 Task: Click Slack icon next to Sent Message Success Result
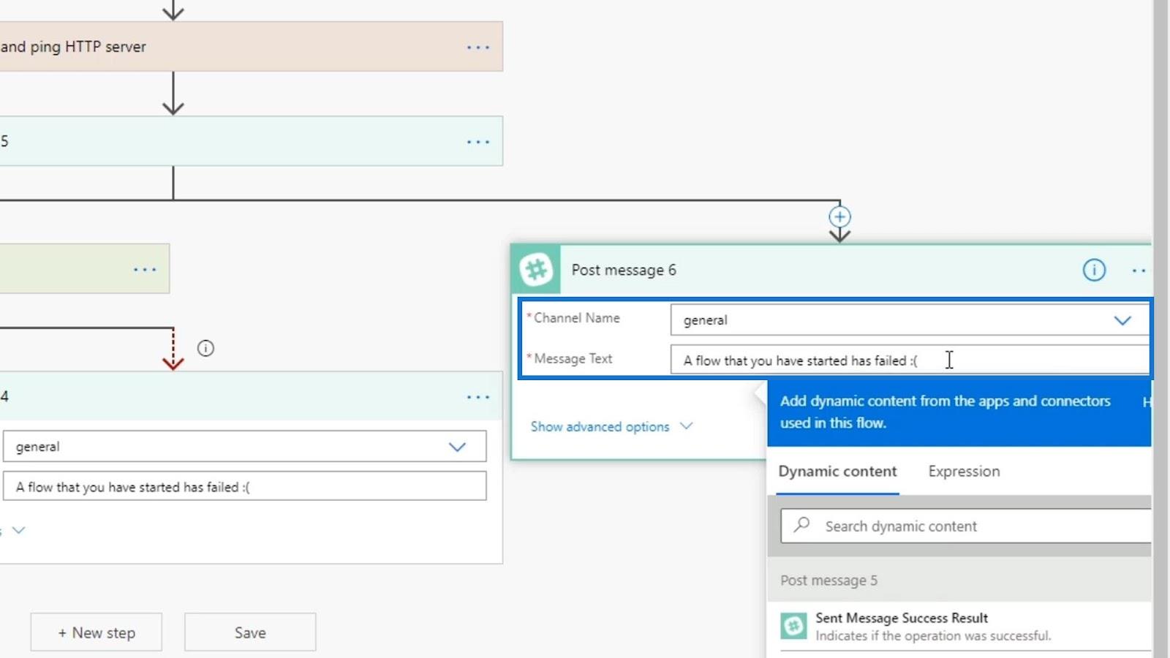pyautogui.click(x=793, y=626)
